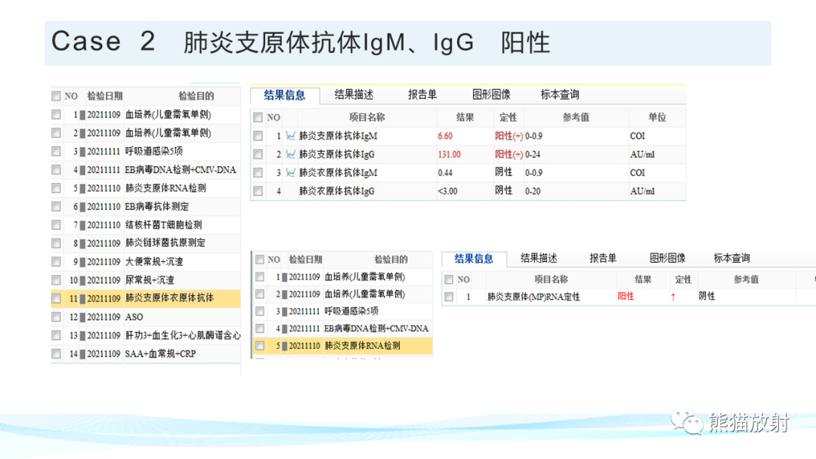Check highlighted 肺炎支原体RNA检测 row box in lower list
The image size is (816, 459).
point(260,346)
